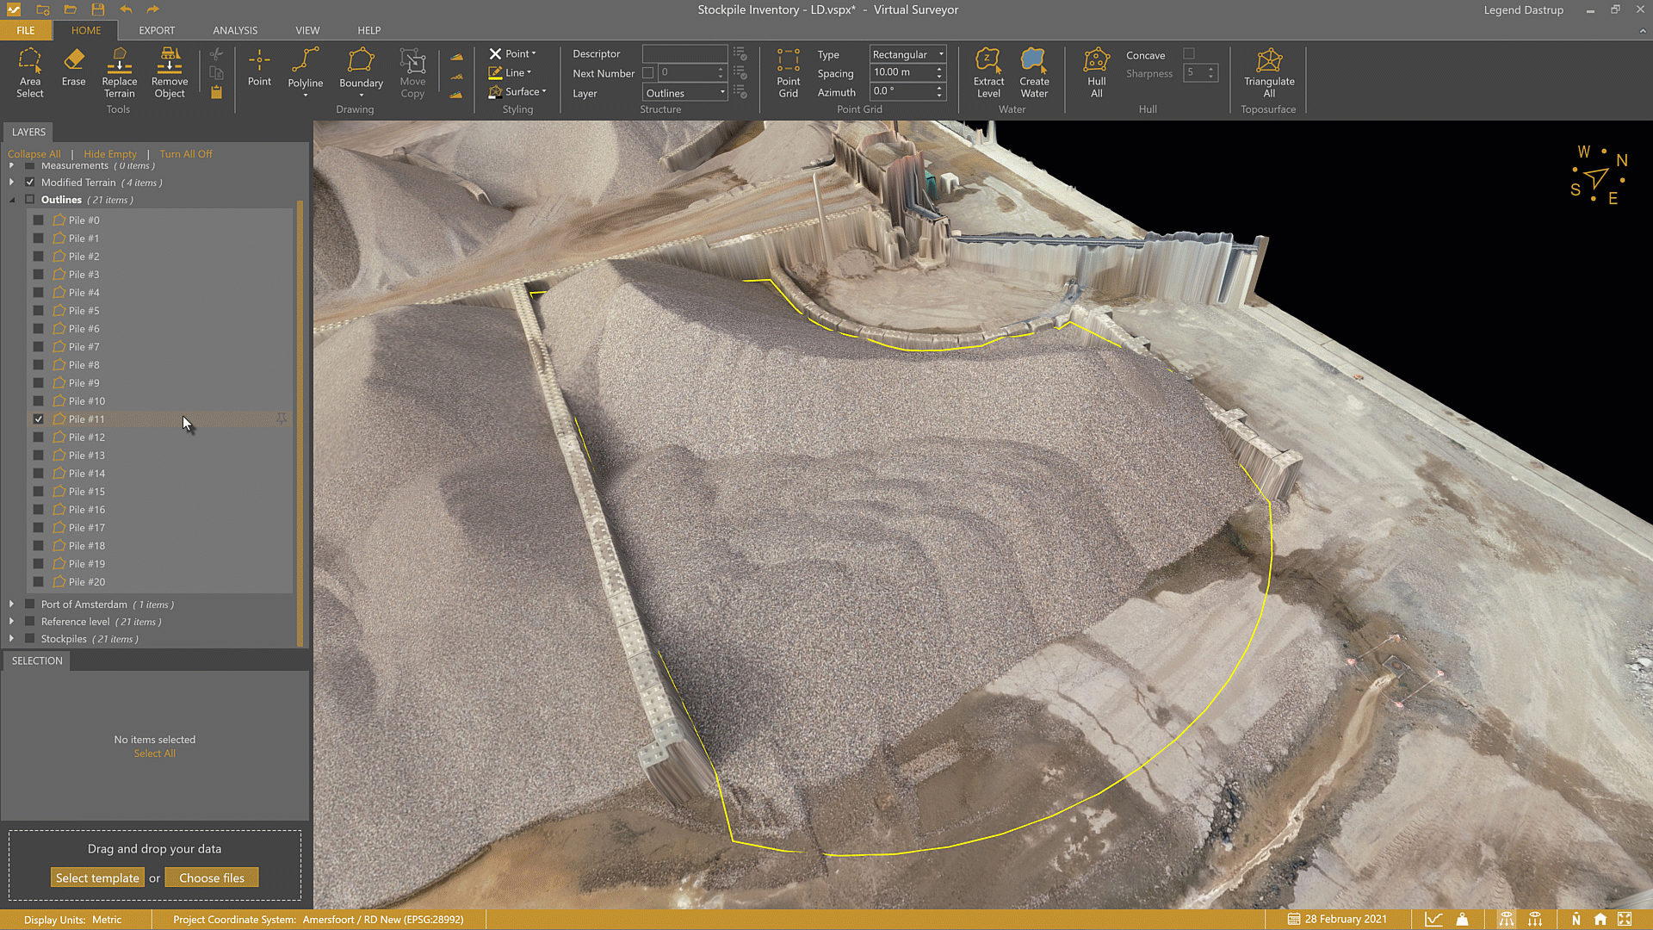
Task: Click the Replace Terrain tool
Action: point(120,72)
